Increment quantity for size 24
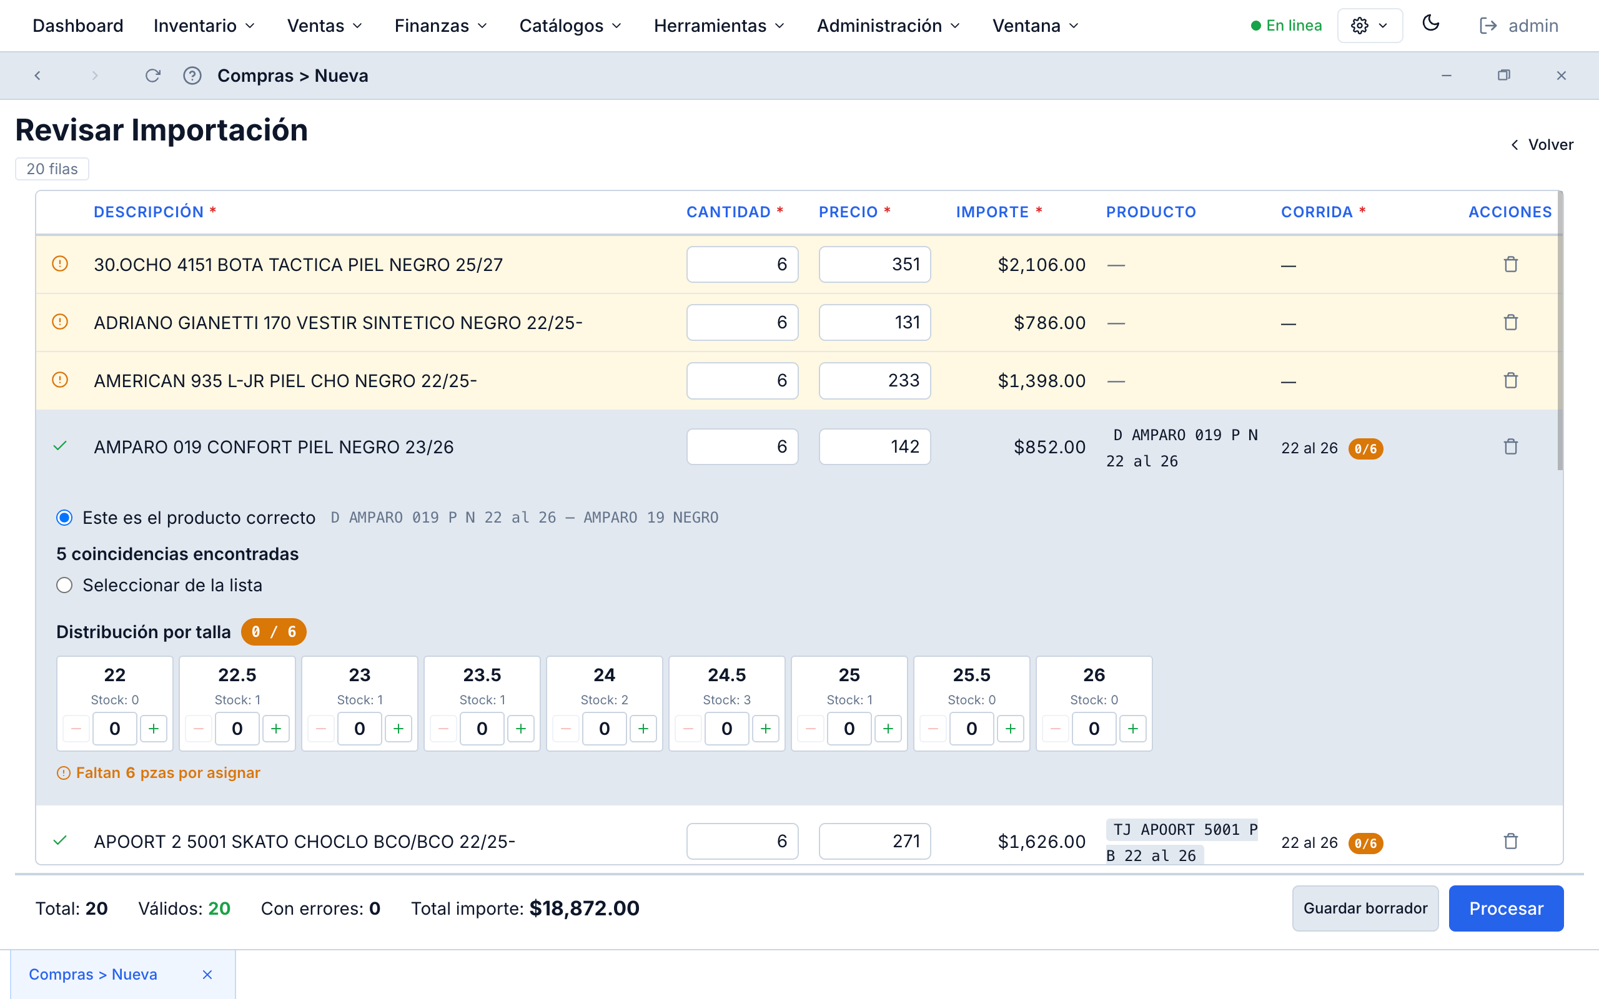This screenshot has height=999, width=1599. [643, 729]
